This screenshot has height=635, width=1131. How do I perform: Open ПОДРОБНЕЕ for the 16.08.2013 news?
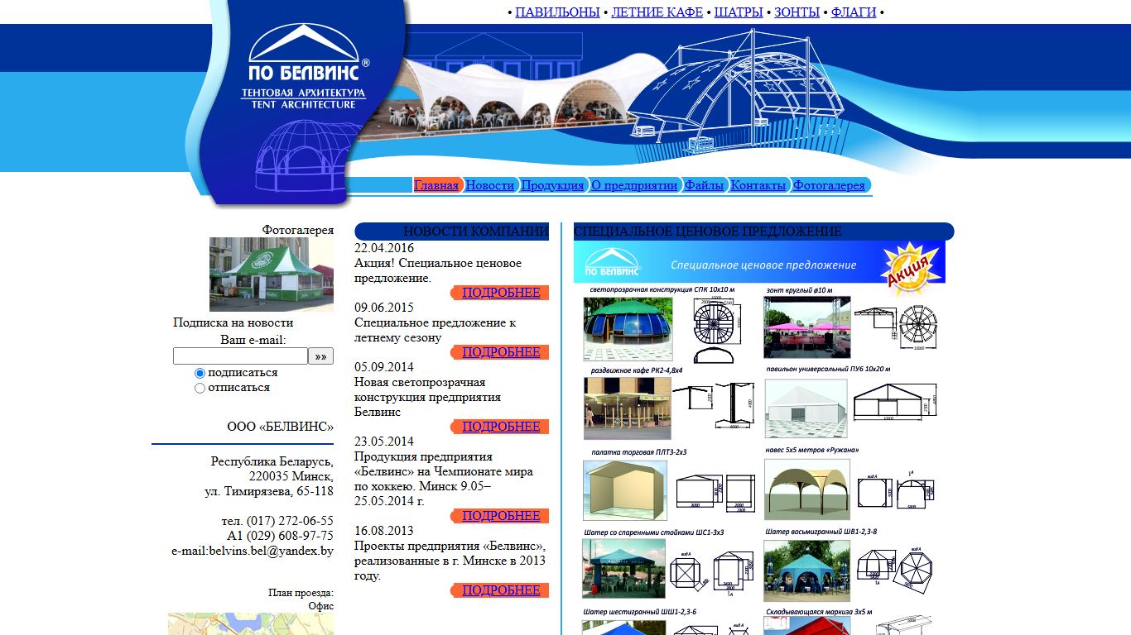pyautogui.click(x=501, y=590)
